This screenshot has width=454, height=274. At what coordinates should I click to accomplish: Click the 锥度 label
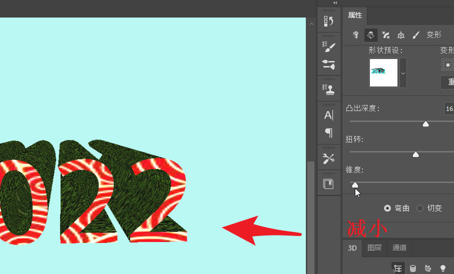point(354,170)
